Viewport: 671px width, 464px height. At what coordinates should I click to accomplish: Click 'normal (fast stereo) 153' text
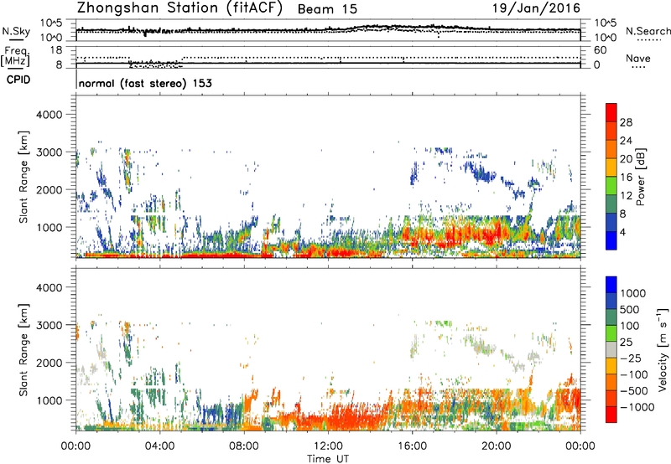pos(145,83)
